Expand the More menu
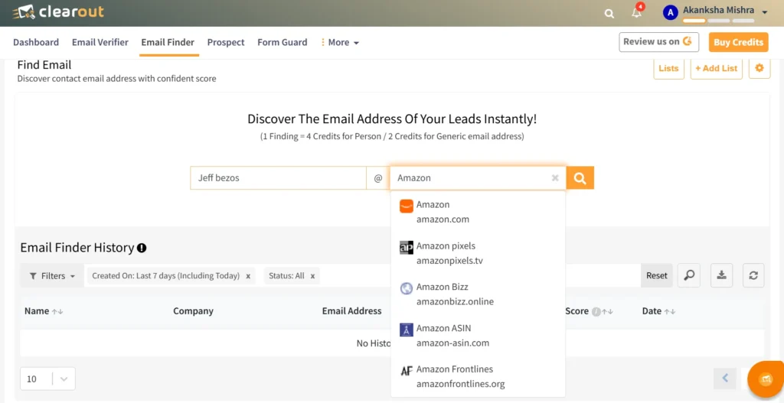The image size is (784, 403). coord(340,43)
